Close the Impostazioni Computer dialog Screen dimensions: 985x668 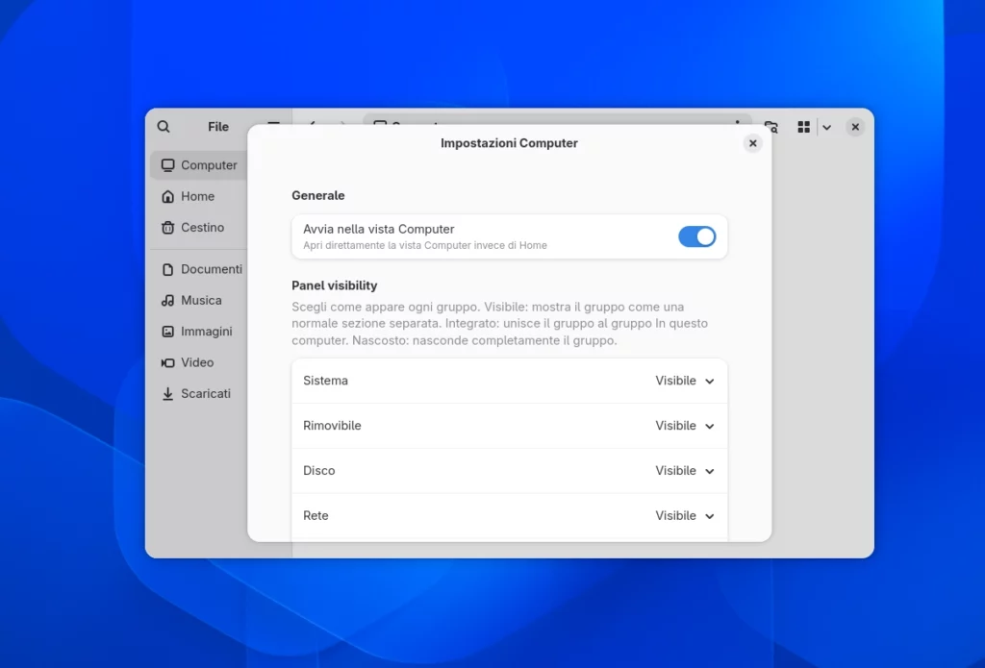click(752, 143)
